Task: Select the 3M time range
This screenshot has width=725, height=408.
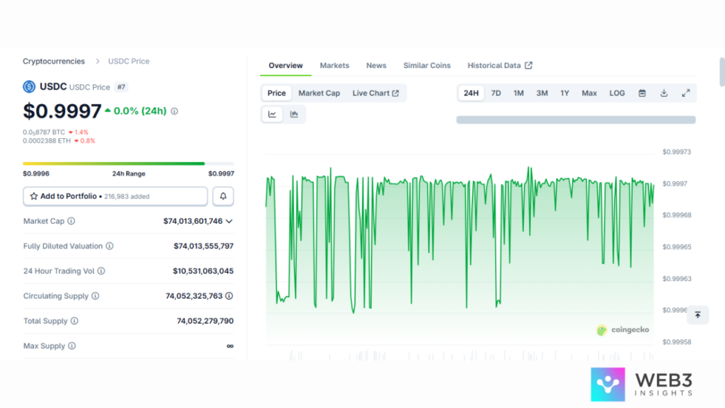Action: 542,93
